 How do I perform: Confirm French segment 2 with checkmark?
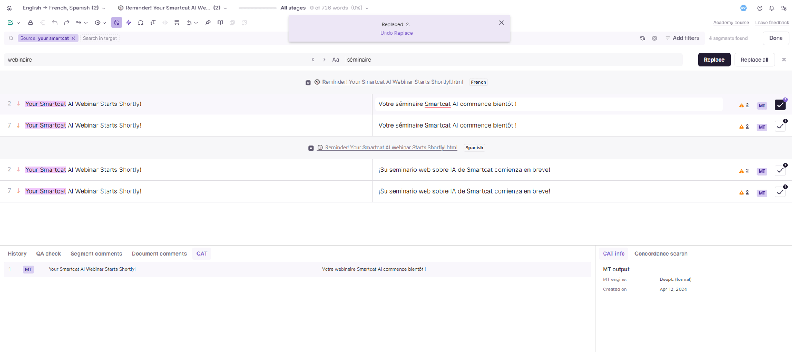pos(780,105)
